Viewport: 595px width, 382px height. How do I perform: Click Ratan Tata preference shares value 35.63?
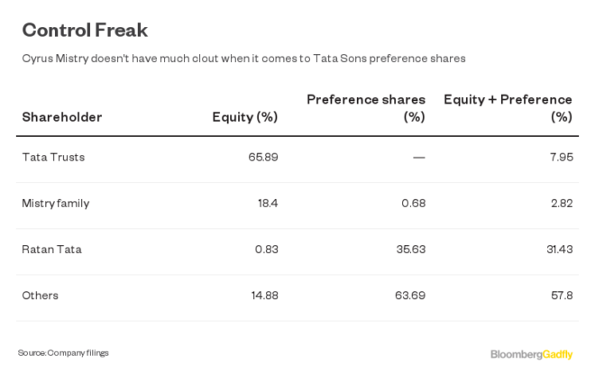coord(411,250)
